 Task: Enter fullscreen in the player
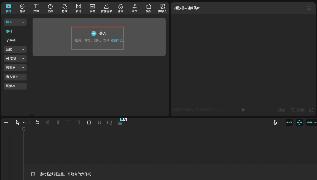(311, 110)
